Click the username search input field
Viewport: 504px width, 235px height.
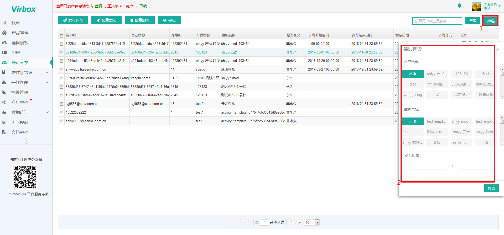[437, 21]
